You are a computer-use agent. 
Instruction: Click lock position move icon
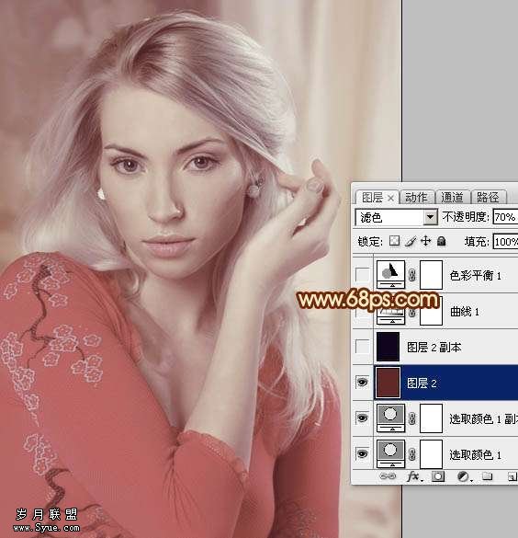click(426, 241)
